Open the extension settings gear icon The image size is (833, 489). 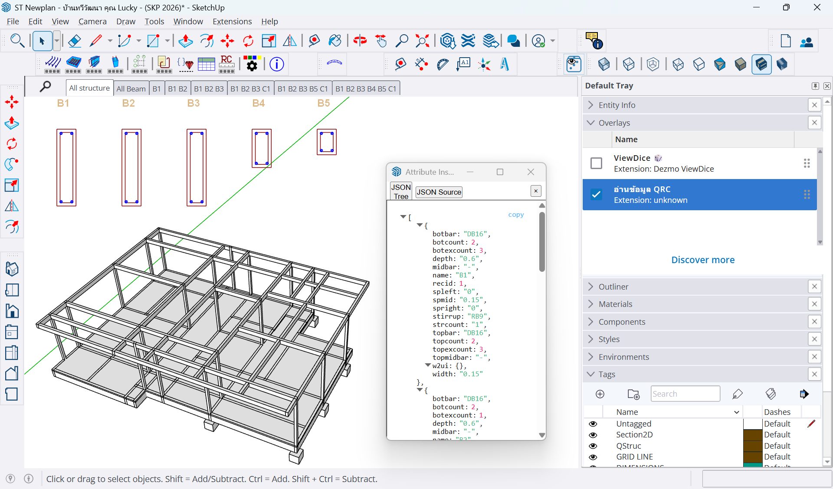pyautogui.click(x=252, y=64)
